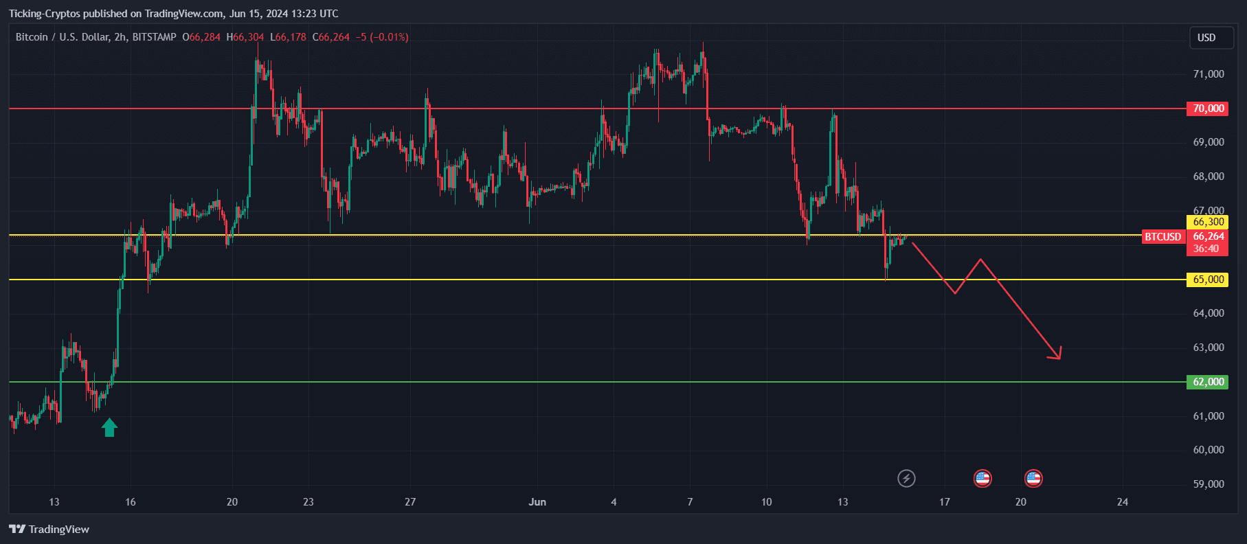
Task: Click the right US flag economic event icon
Action: point(1033,478)
